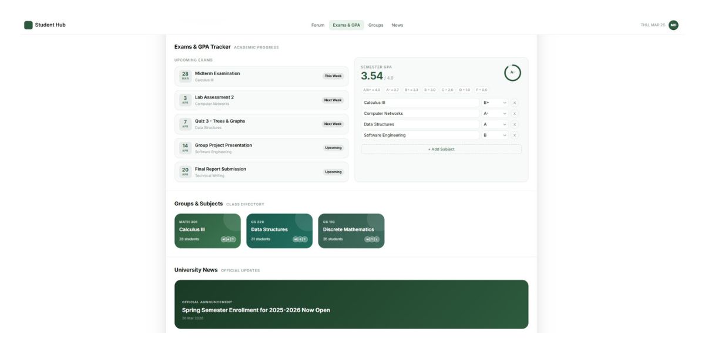Click the Calculus III subject name field
Screen dimensions: 705x352
point(420,101)
